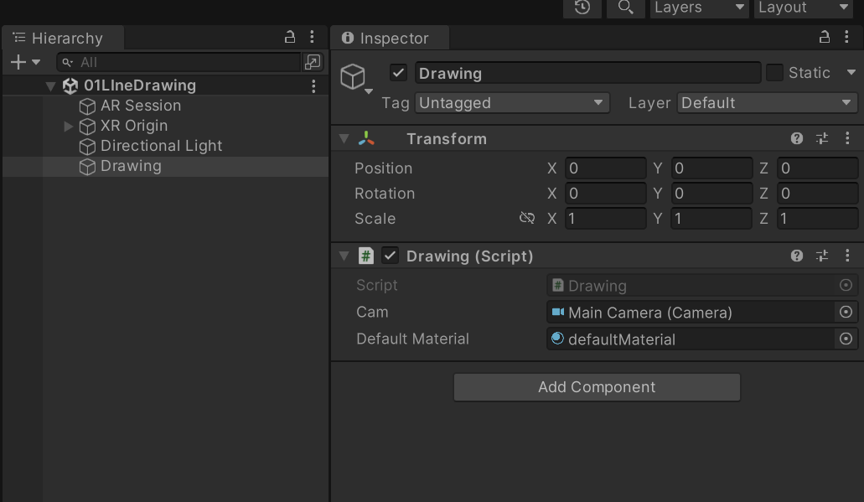
Task: Select the 01LIneDrawing scene row
Action: (165, 85)
